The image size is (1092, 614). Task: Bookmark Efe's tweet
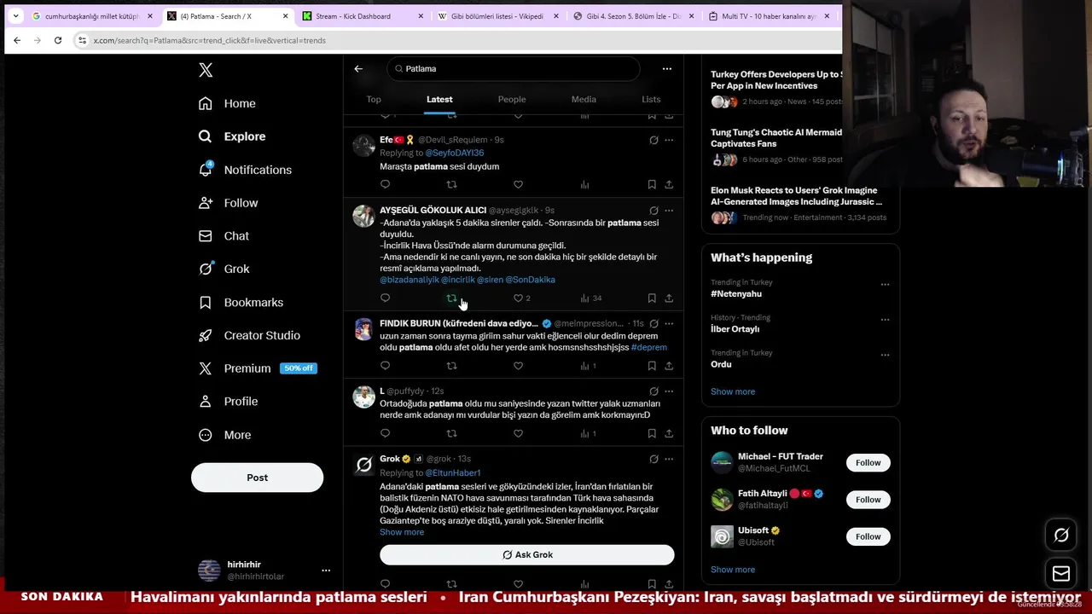[x=652, y=184]
